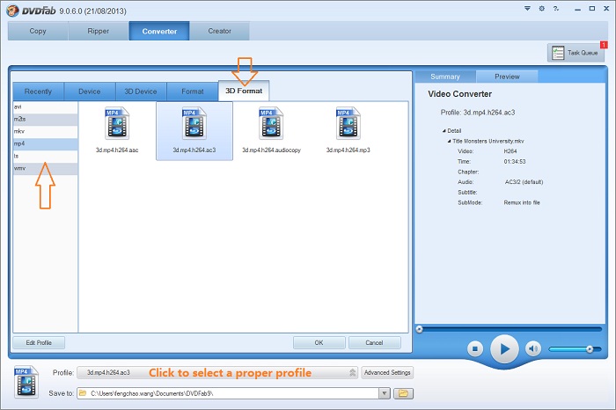This screenshot has width=616, height=410.
Task: Click the Edit Profile button
Action: (x=39, y=342)
